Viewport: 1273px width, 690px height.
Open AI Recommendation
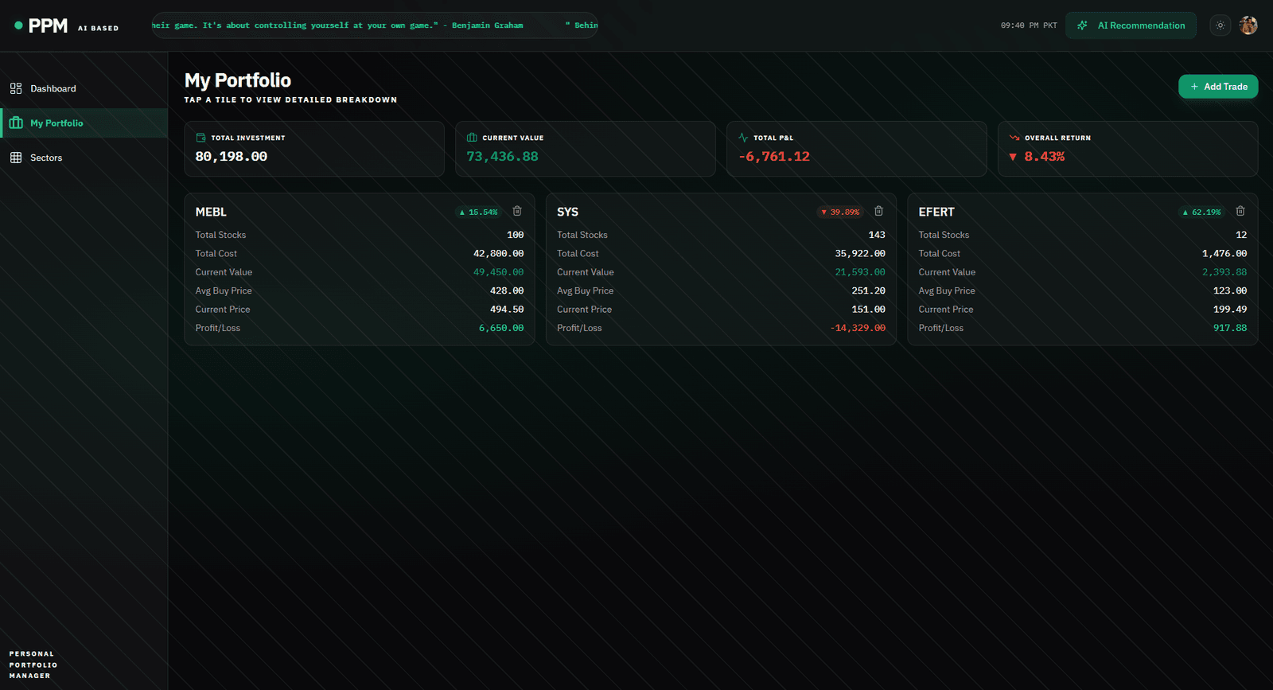point(1131,25)
